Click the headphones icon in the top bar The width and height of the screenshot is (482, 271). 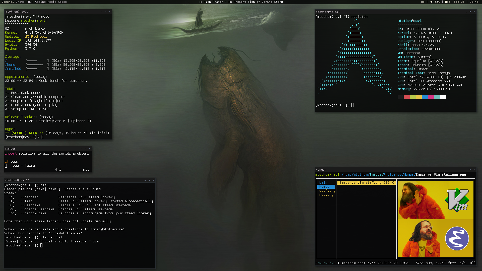[200, 2]
